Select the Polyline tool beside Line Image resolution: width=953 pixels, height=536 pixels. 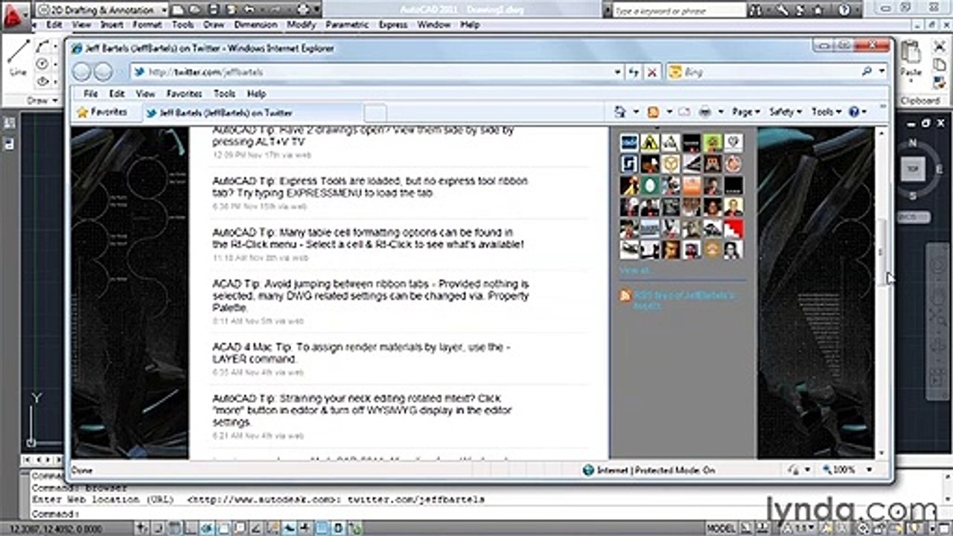[42, 48]
